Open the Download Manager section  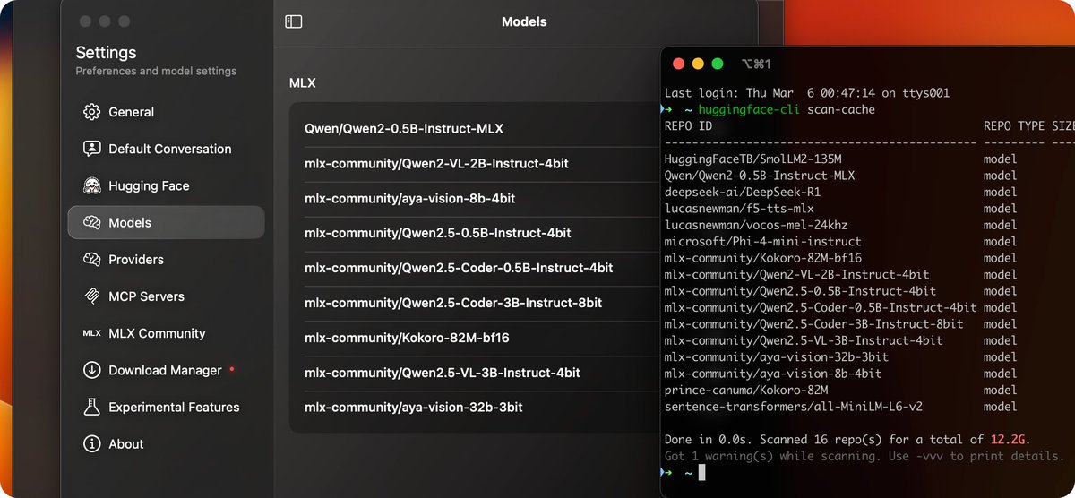coord(166,370)
